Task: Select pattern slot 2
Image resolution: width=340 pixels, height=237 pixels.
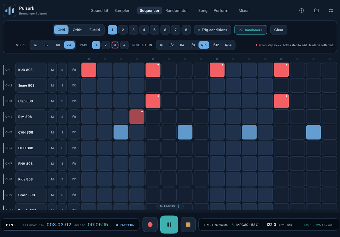Action: point(123,30)
